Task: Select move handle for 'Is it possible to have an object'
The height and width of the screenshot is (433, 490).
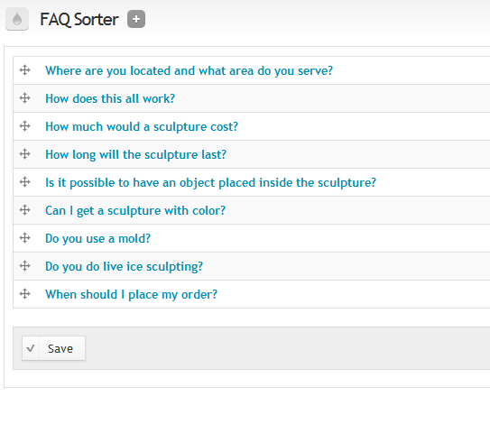Action: coord(24,182)
